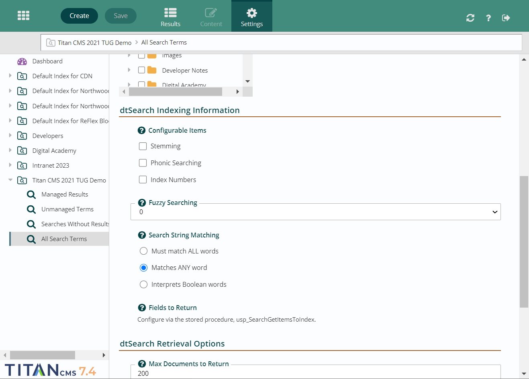
Task: Click the Titan CMS 2021 TUG Demo tree folder icon
Action: [22, 180]
